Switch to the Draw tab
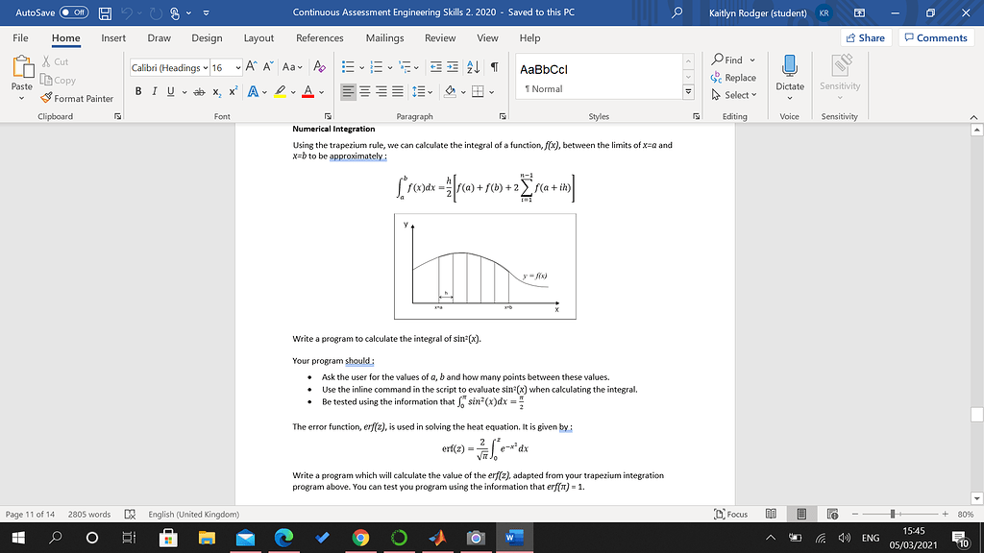 [x=159, y=37]
